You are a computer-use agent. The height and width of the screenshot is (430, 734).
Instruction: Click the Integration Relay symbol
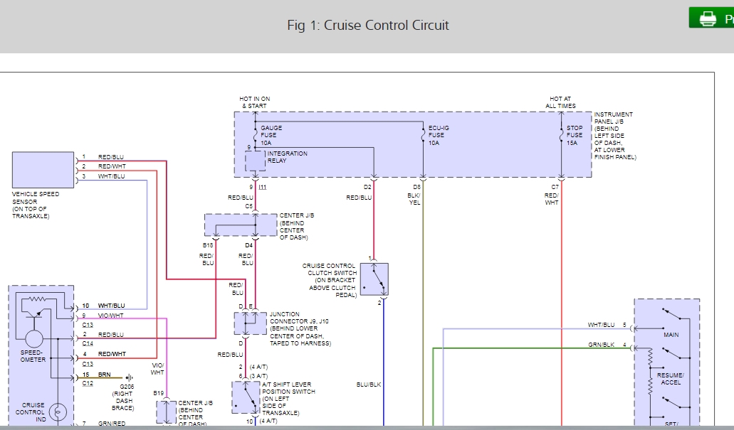pos(255,163)
